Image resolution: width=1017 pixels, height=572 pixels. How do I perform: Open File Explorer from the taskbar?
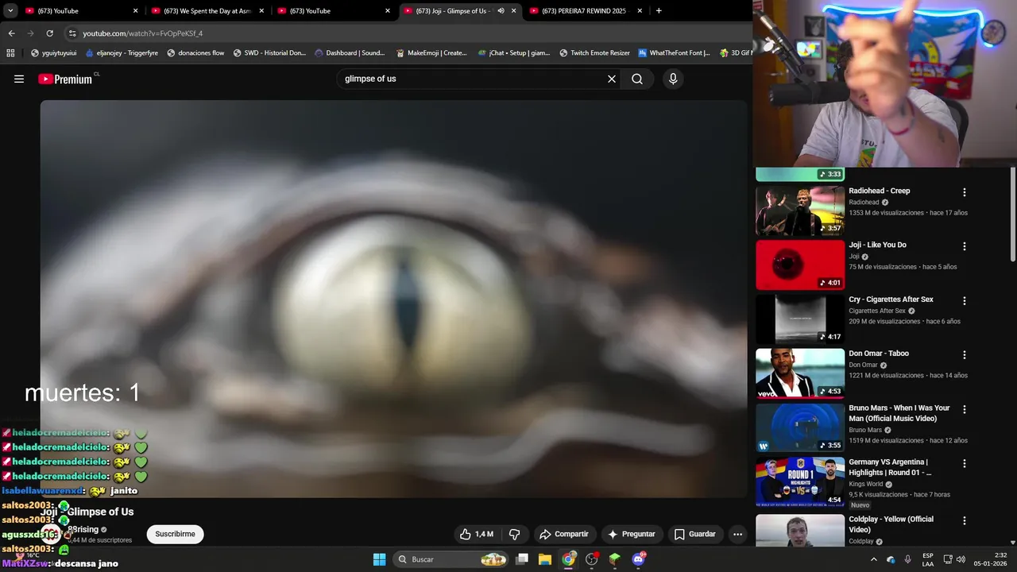click(x=545, y=559)
